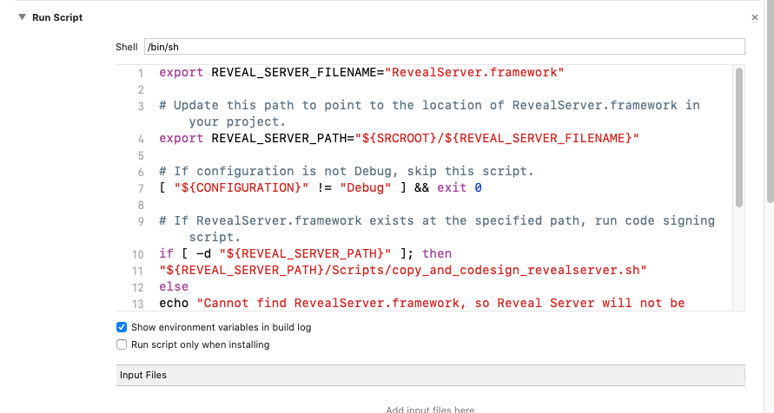Image resolution: width=774 pixels, height=413 pixels.
Task: Click the outer pane vertical scrollbar
Action: (x=770, y=101)
